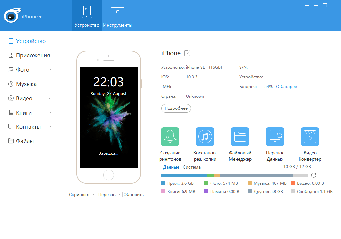Open the data transfer phone icon
Screen dimensions: 341x239
pyautogui.click(x=275, y=137)
